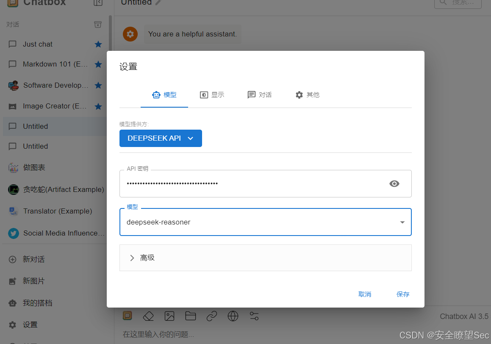Click the system prompt gear avatar
Viewport: 491px width, 344px height.
130,34
